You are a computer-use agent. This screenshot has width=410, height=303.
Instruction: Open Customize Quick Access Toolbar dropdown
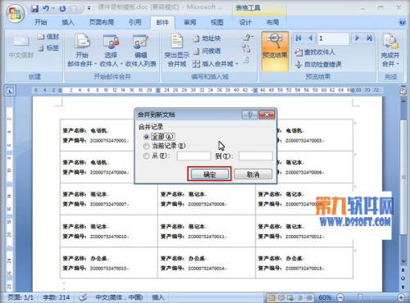[x=89, y=8]
